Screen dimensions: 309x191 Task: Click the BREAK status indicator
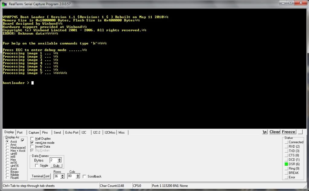tap(286, 173)
